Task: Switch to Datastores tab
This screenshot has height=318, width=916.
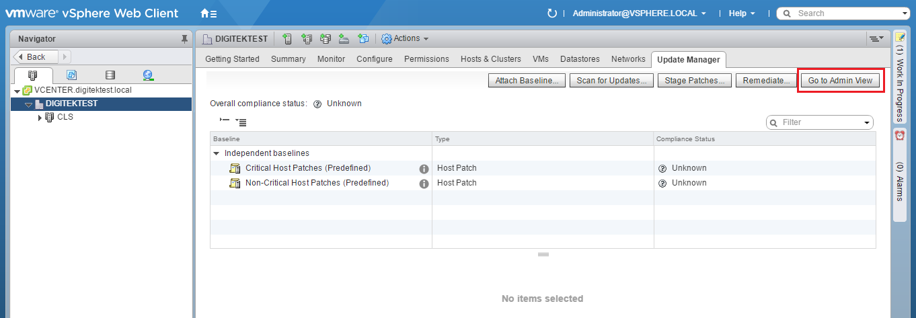Action: 580,59
